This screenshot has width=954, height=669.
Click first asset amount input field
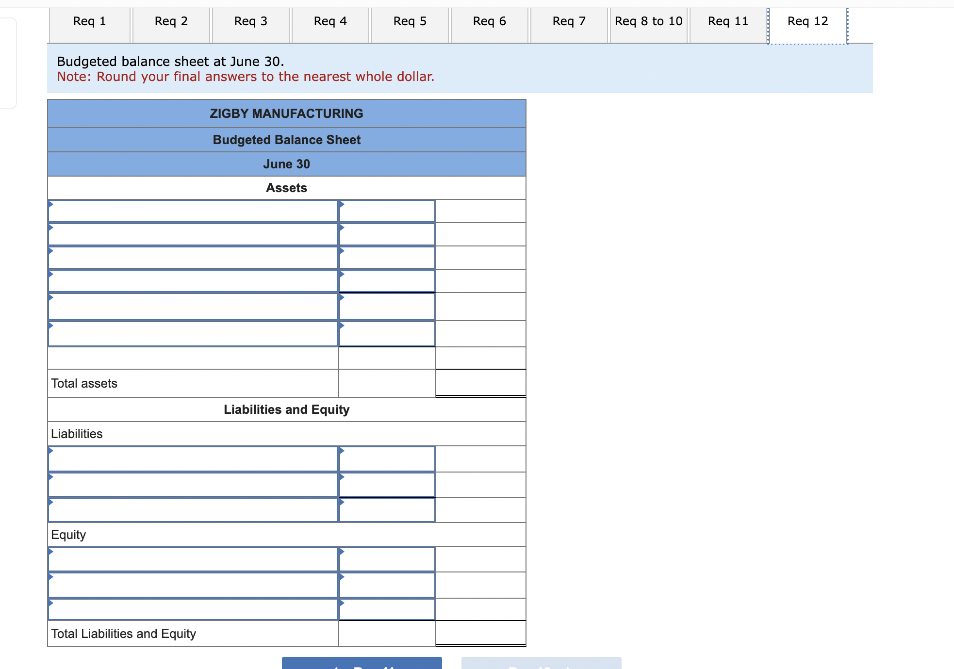387,211
